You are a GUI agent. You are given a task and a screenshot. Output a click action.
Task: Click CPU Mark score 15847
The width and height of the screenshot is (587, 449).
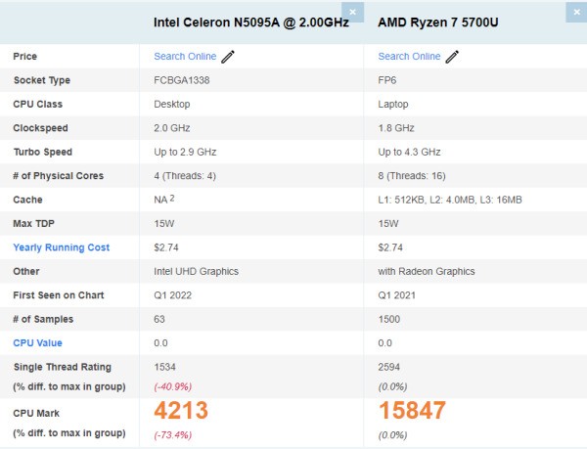[412, 410]
